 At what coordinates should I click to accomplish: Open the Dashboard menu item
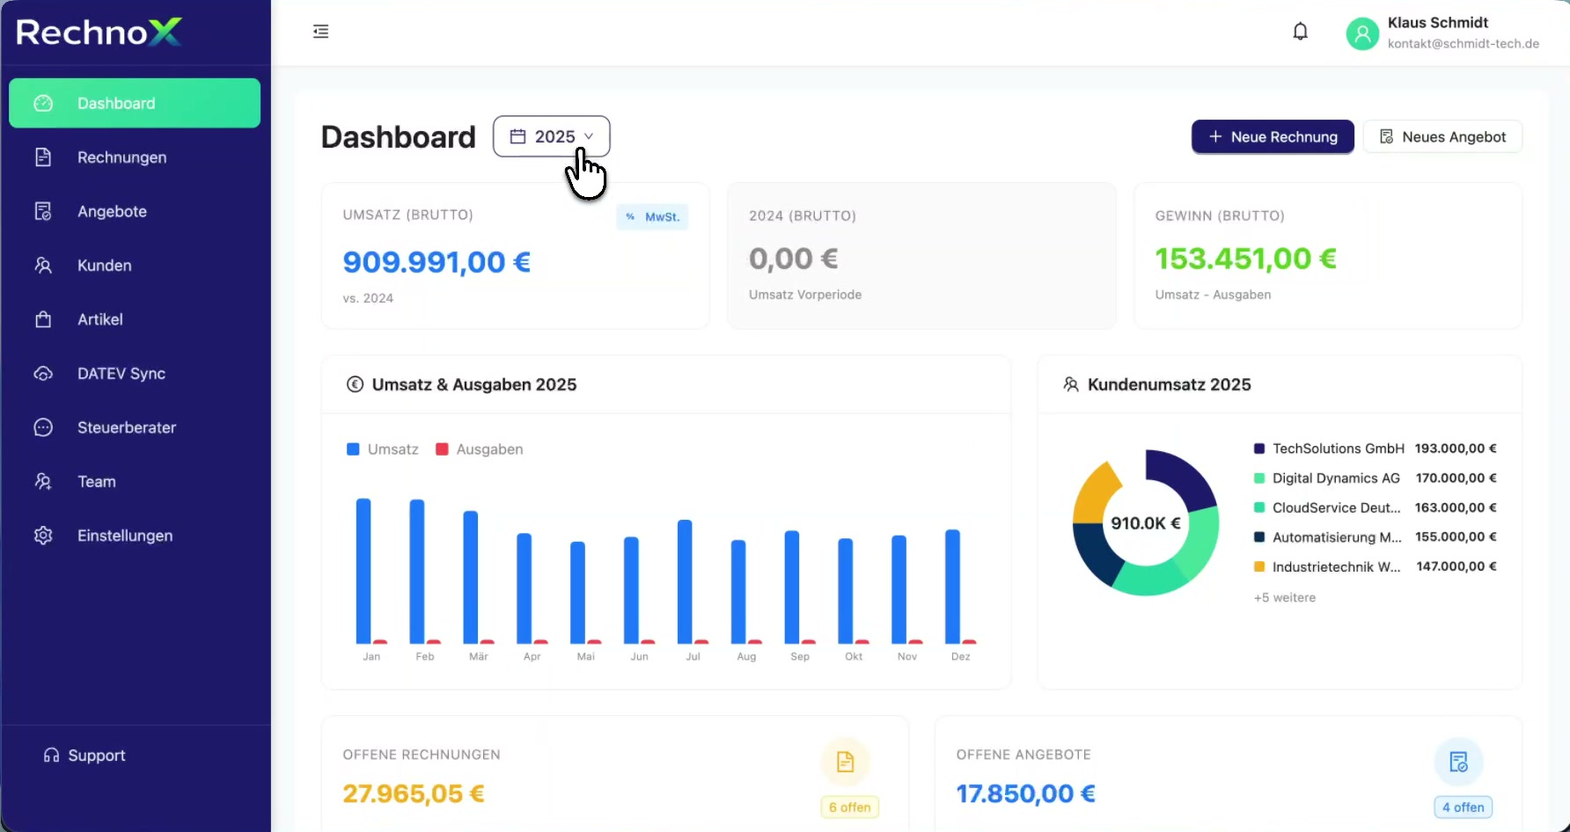pyautogui.click(x=135, y=103)
